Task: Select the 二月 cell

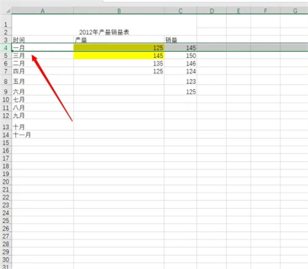Action: click(42, 64)
